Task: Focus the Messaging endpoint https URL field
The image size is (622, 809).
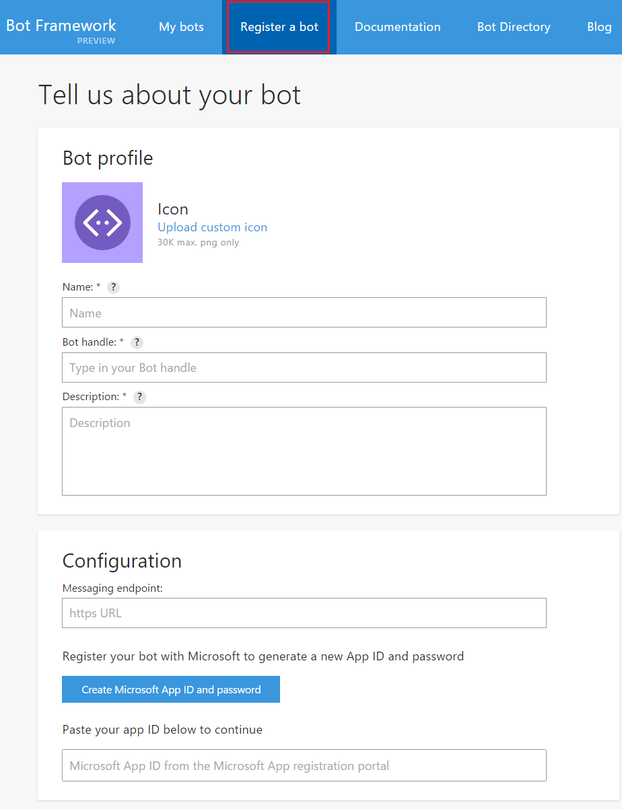Action: pos(304,613)
